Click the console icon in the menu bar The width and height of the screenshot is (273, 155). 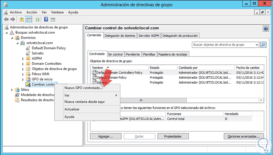click(6, 12)
